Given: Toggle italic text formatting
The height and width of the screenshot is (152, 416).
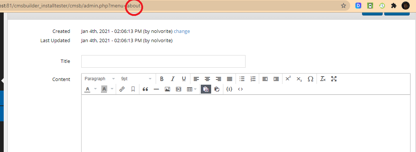Looking at the screenshot, I should point(172,79).
